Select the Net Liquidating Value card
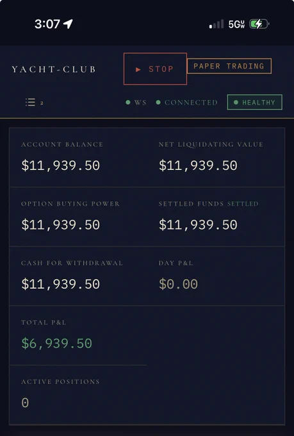The height and width of the screenshot is (436, 294). tap(216, 157)
